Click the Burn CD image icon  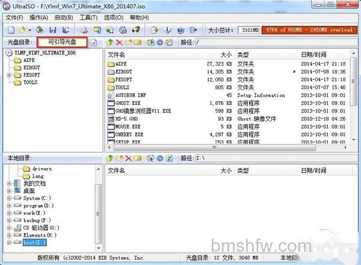click(x=136, y=30)
